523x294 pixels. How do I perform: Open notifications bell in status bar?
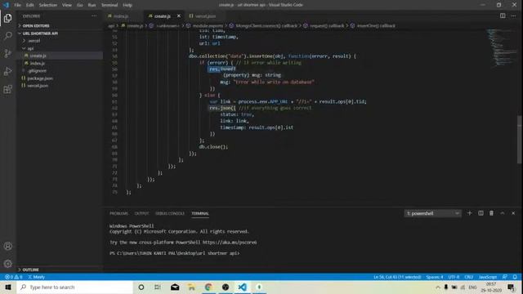pos(515,277)
